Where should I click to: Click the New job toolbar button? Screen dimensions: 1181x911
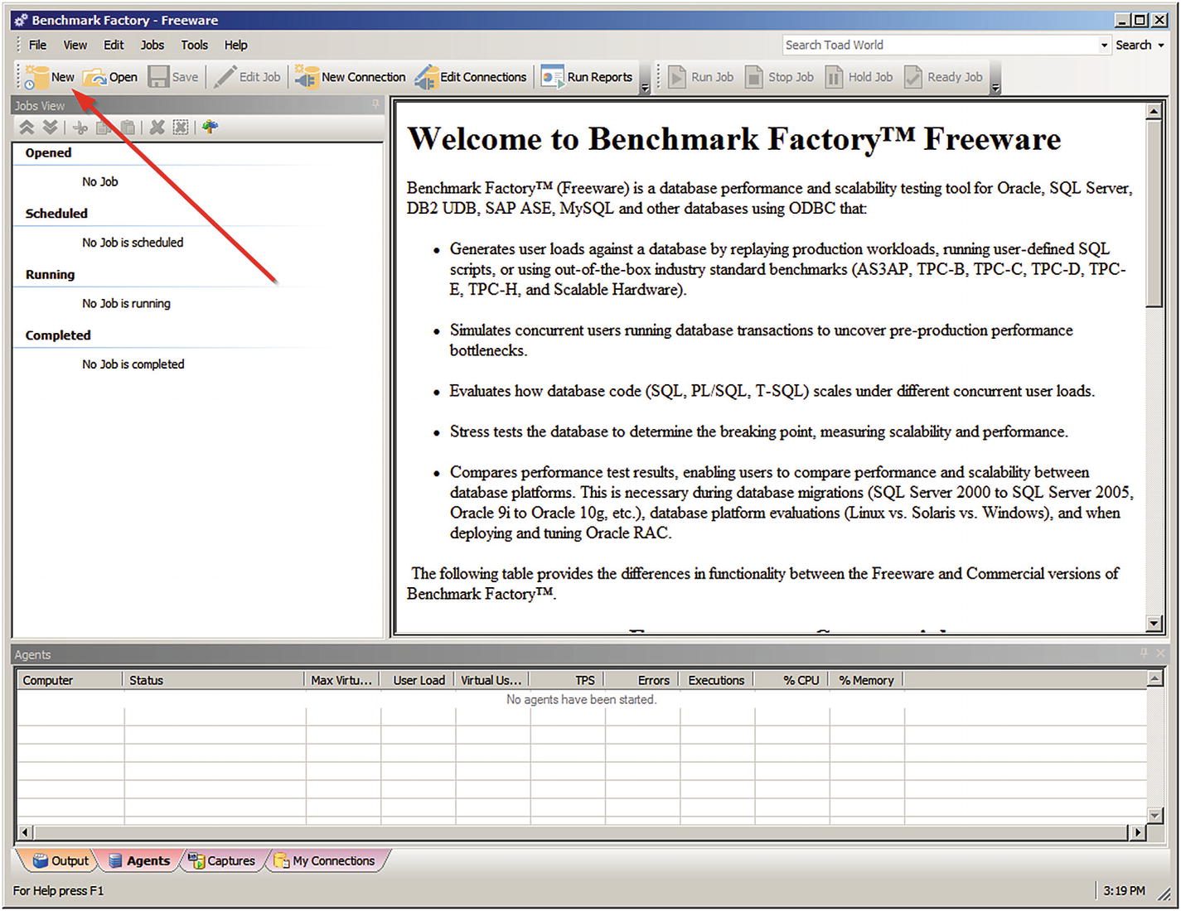coord(50,77)
